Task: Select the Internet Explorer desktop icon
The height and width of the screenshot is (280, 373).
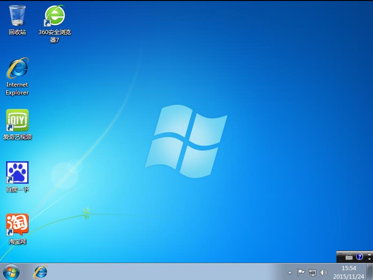Action: tap(17, 69)
